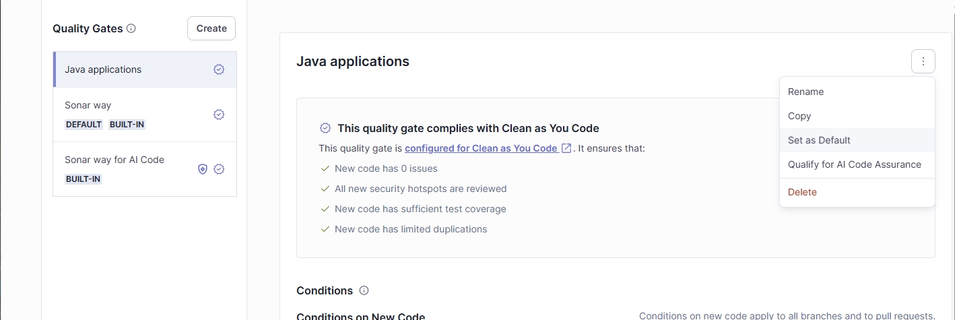Choose Set as Default option
The image size is (955, 320).
819,140
